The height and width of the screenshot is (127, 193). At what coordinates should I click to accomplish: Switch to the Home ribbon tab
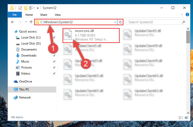(29, 15)
